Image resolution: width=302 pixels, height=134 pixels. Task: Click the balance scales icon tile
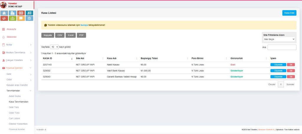pyautogui.click(x=29, y=19)
